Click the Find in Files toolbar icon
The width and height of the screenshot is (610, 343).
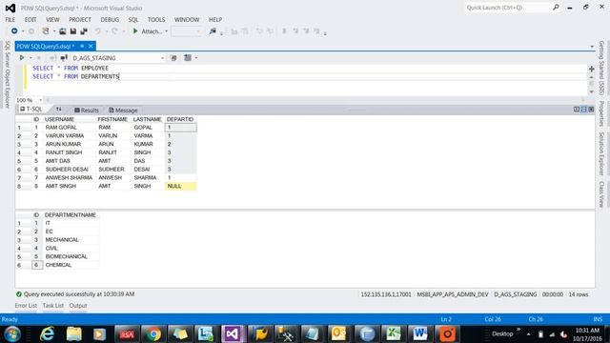click(213, 31)
